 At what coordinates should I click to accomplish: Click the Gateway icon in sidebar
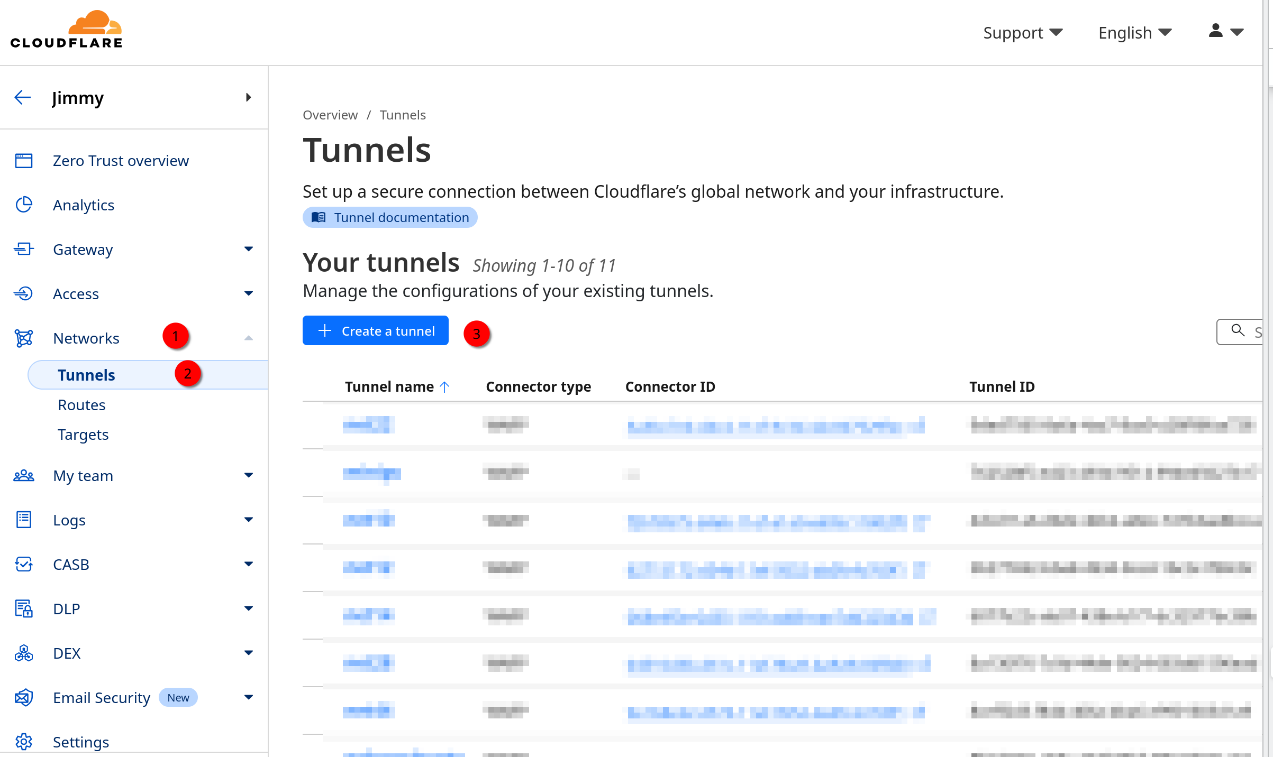[x=24, y=249]
